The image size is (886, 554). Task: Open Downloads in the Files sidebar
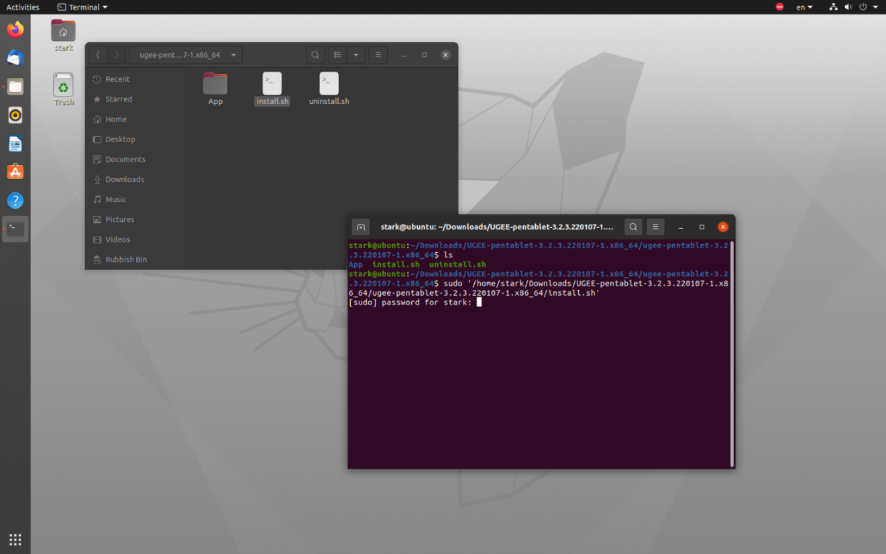(x=124, y=179)
